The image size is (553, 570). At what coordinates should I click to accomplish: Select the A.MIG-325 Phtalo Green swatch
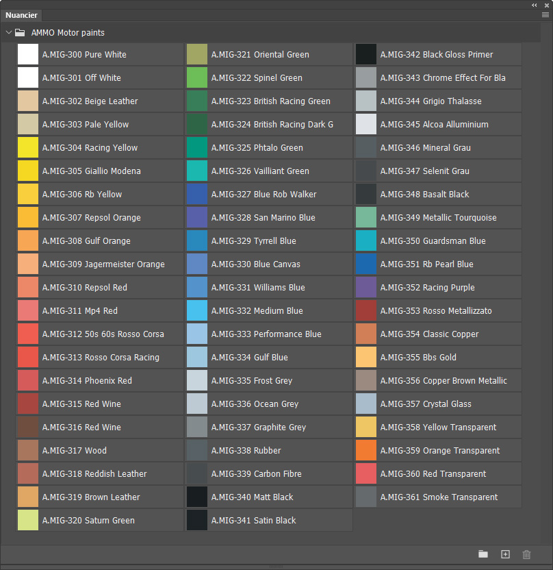click(x=197, y=147)
